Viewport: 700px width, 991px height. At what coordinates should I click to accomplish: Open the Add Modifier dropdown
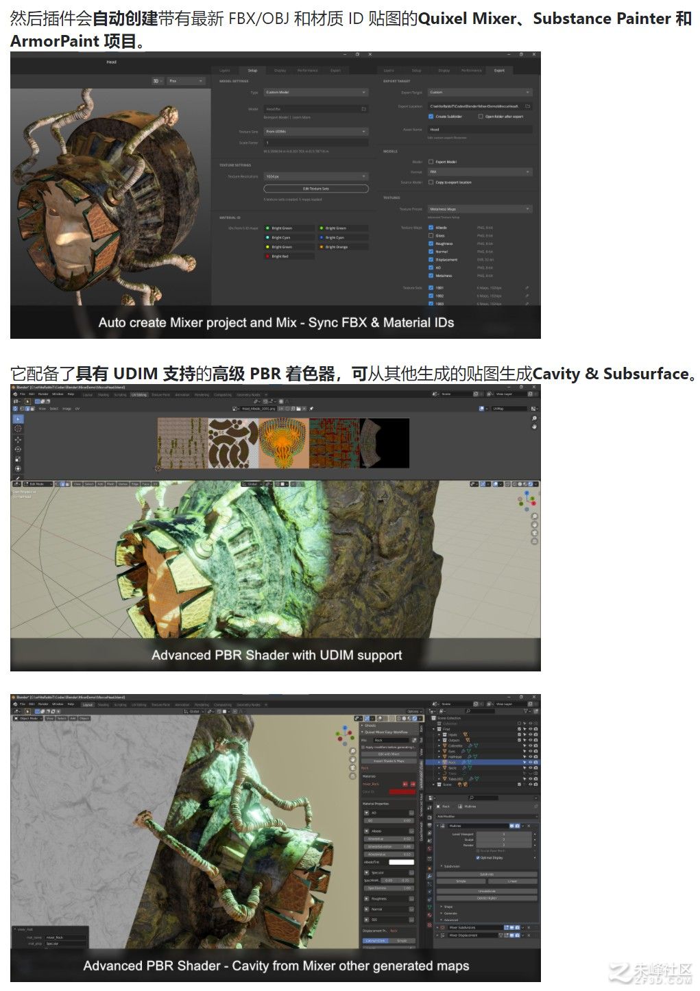[x=486, y=816]
